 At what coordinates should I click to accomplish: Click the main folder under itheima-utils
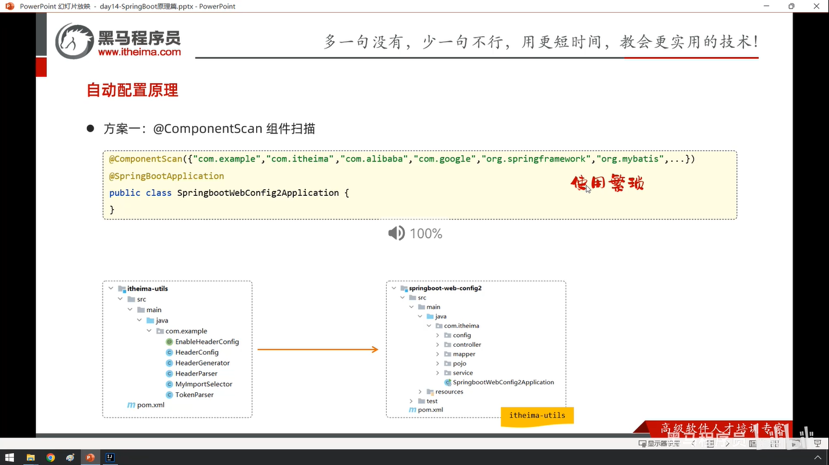click(x=149, y=310)
